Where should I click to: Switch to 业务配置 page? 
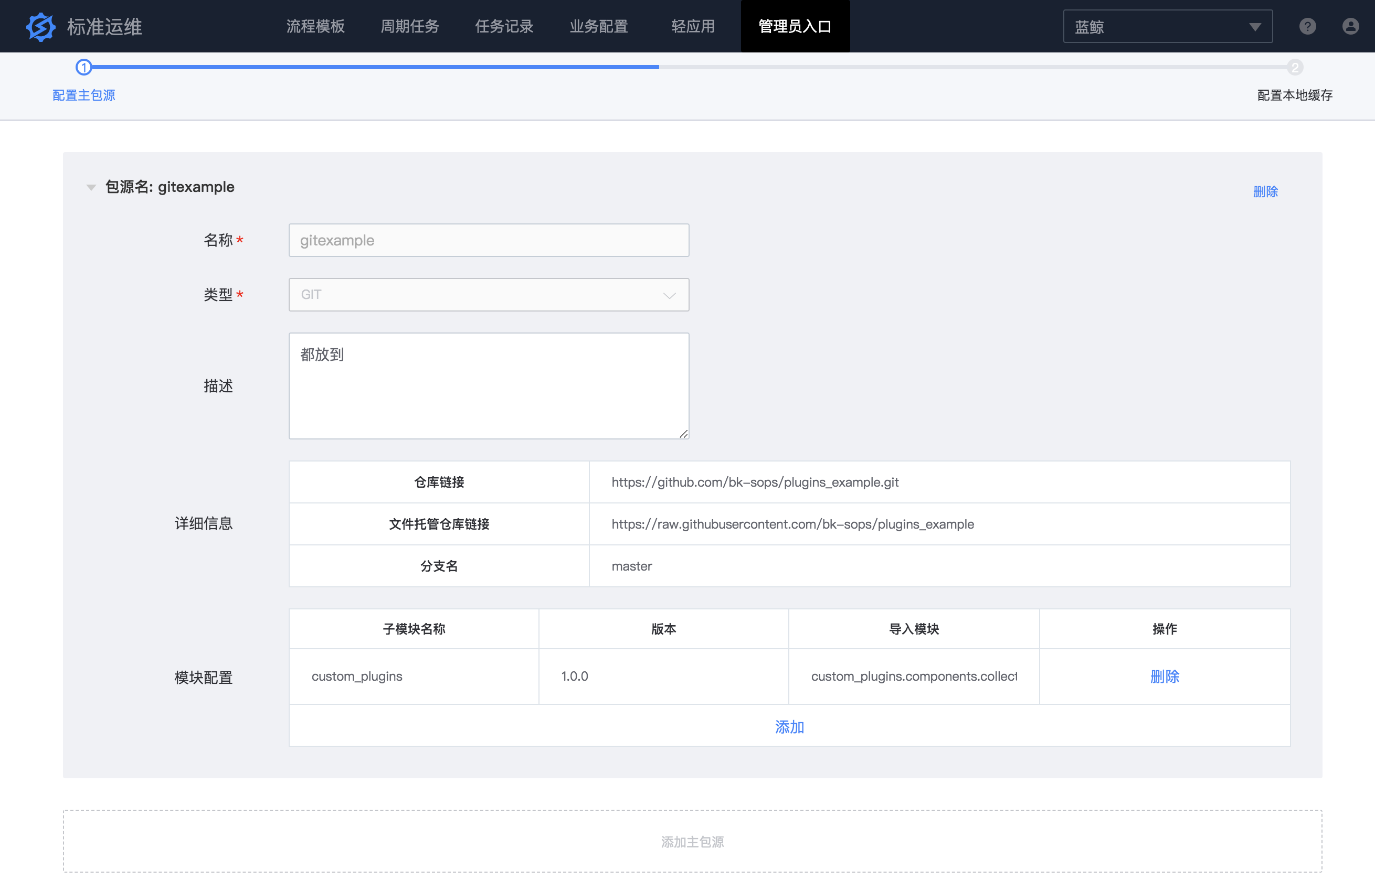pos(599,26)
